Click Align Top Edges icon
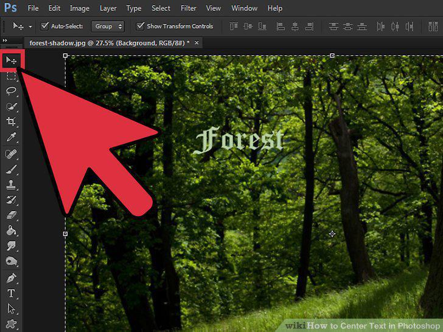This screenshot has height=332, width=443. pyautogui.click(x=234, y=26)
